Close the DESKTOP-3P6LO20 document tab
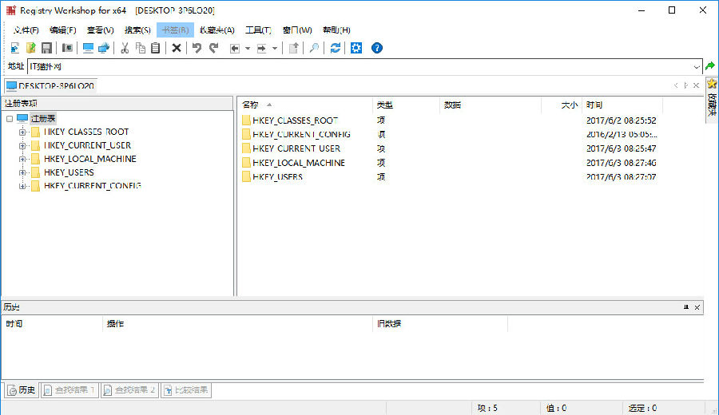This screenshot has height=415, width=719. coord(696,85)
